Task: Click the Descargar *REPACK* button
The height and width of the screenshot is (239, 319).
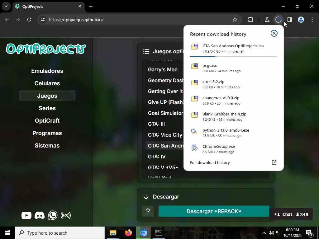Action: [214, 211]
